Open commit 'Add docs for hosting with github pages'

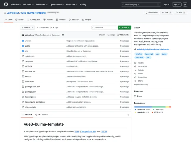pos(82,46)
